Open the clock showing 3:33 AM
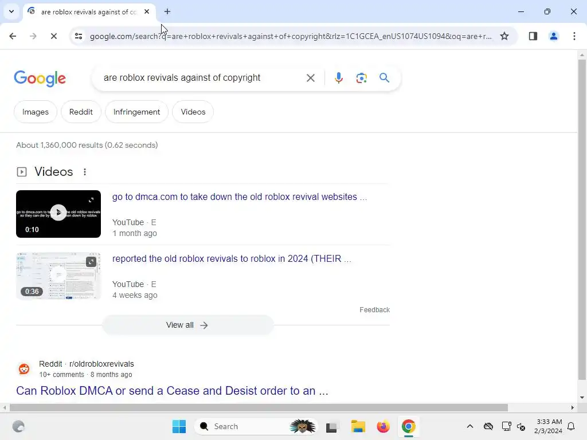The height and width of the screenshot is (440, 587). tap(549, 426)
